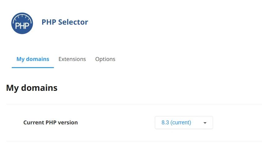Click the small black triangle beside 8.3 (current)

point(205,123)
